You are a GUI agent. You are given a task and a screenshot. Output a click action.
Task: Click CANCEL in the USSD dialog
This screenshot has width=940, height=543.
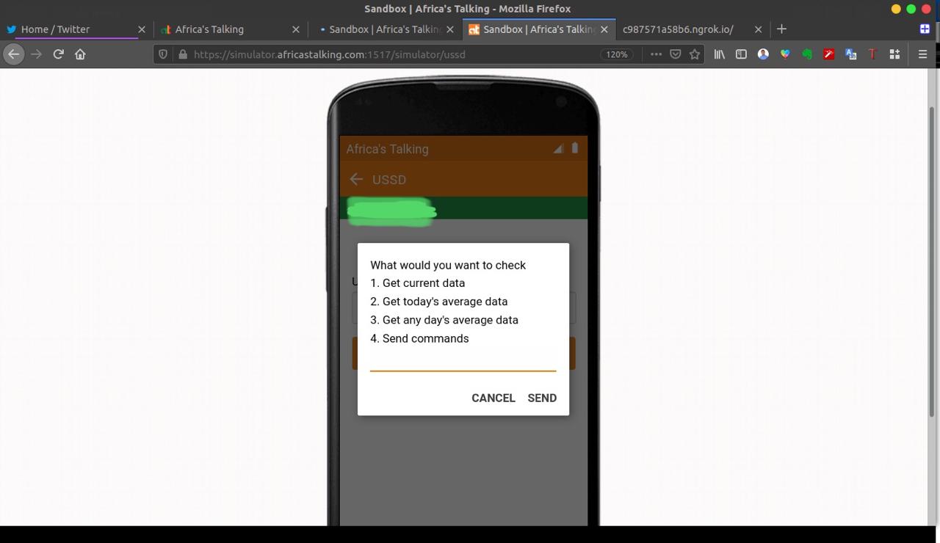click(493, 398)
